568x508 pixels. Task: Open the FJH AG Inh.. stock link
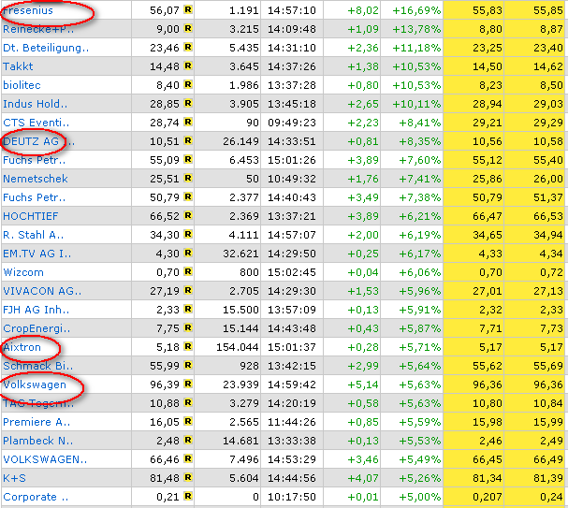click(36, 310)
